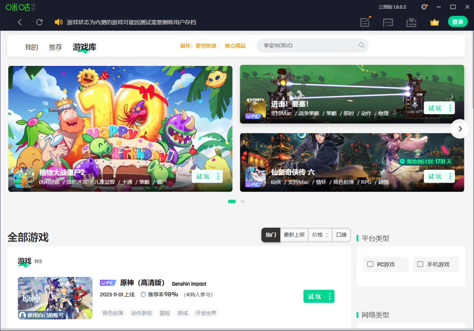Screen dimensions: 474x331
Task: Go back with the left arrow icon
Action: coord(20,22)
